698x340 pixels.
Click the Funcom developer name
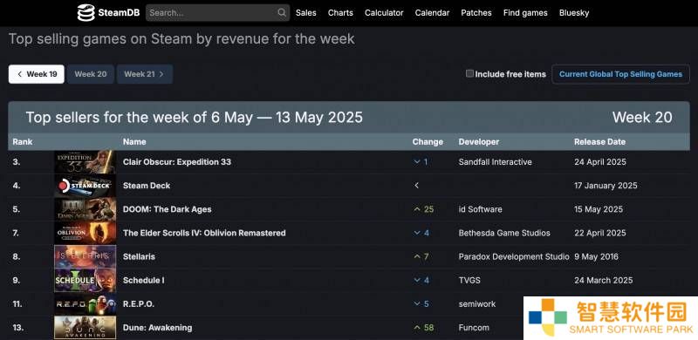[474, 328]
